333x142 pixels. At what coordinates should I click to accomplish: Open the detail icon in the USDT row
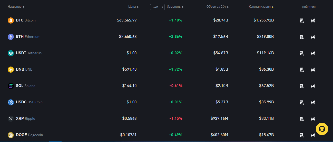point(302,53)
